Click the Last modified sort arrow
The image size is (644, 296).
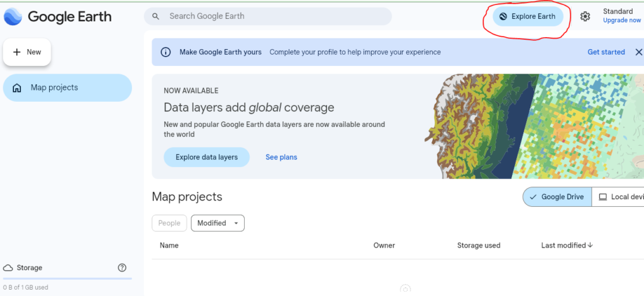click(590, 245)
